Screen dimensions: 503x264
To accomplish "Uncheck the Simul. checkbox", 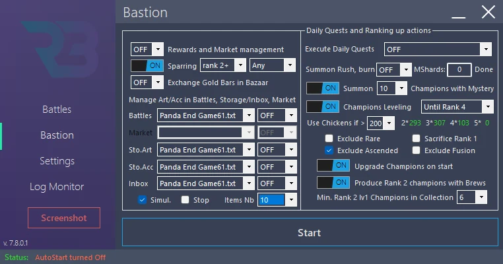I will (x=142, y=200).
